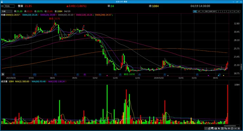This screenshot has width=243, height=131.
Task: Click the volume MA(5) 300.60 label
Action: click(22, 81)
